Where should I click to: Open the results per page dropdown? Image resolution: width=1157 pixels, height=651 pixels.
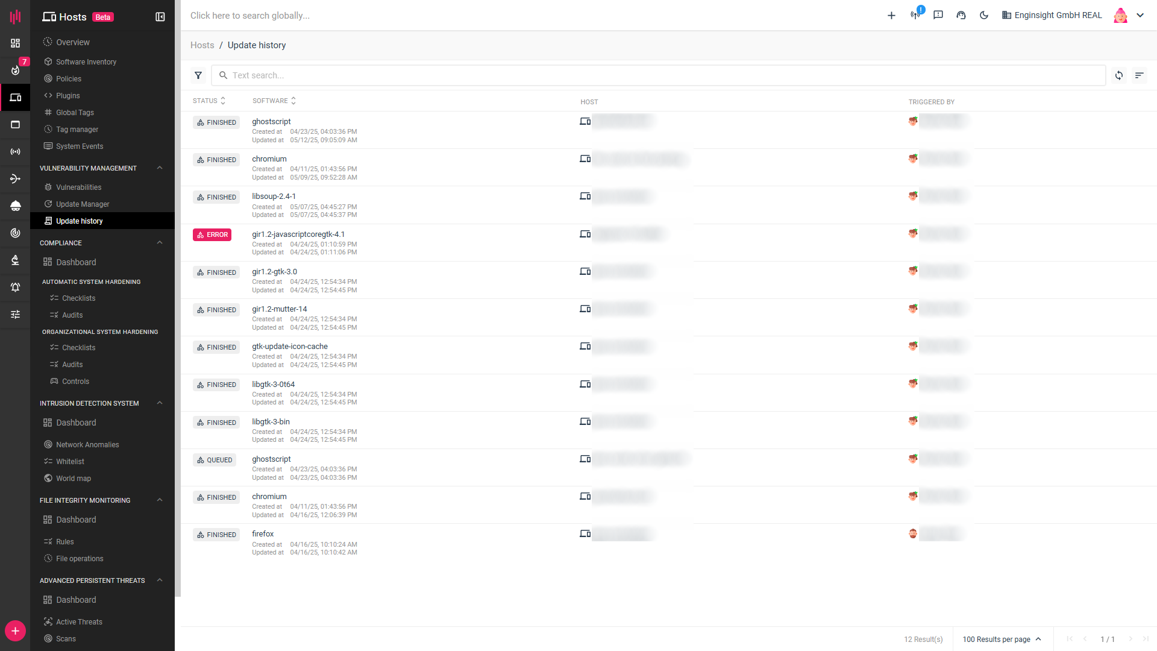click(x=1002, y=640)
